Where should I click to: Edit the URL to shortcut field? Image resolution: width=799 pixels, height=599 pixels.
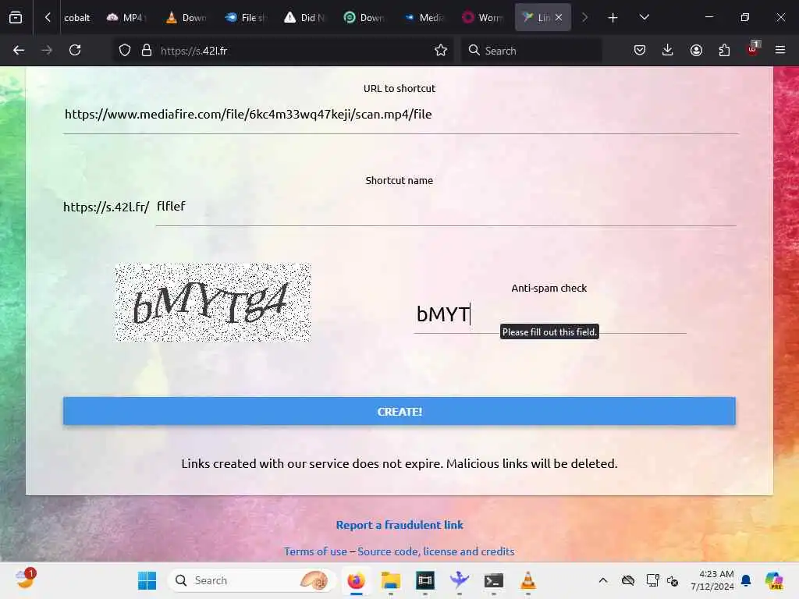click(x=400, y=115)
